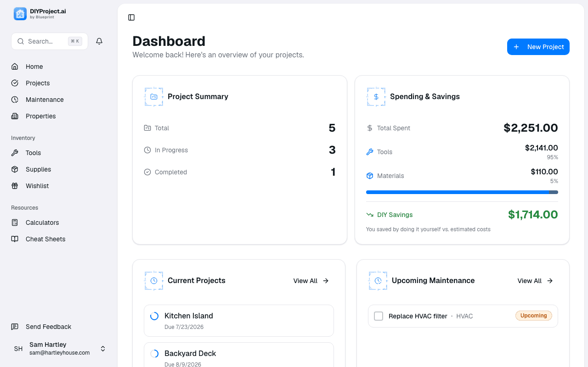The height and width of the screenshot is (367, 588).
Task: Open the Home page
Action: click(x=59, y=67)
